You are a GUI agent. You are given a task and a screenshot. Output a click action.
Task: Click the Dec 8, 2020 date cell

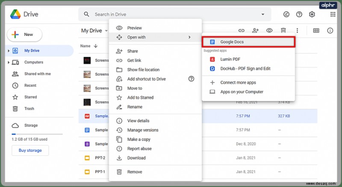pos(246,144)
